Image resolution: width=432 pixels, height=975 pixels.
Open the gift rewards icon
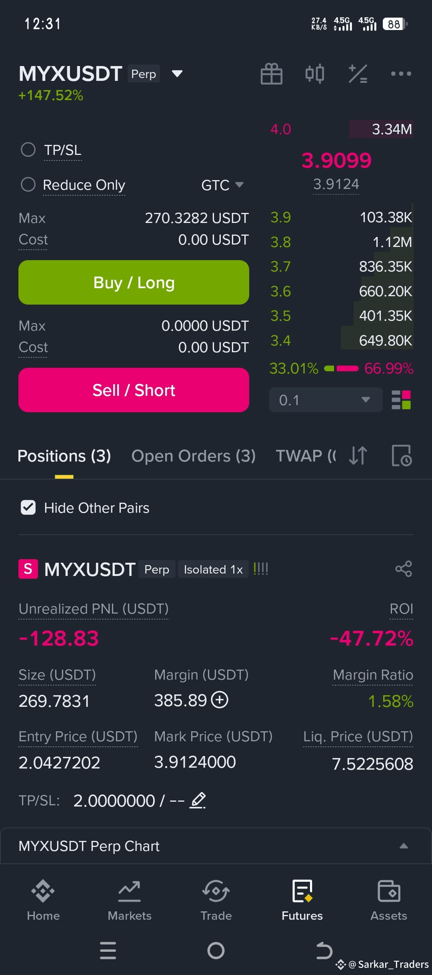pyautogui.click(x=272, y=74)
